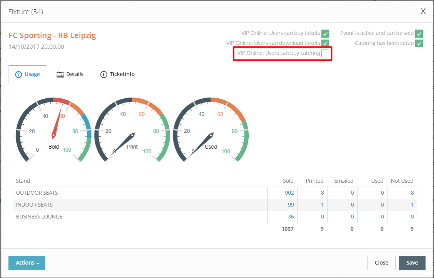Open used count for Outdoor Seats

click(x=382, y=193)
